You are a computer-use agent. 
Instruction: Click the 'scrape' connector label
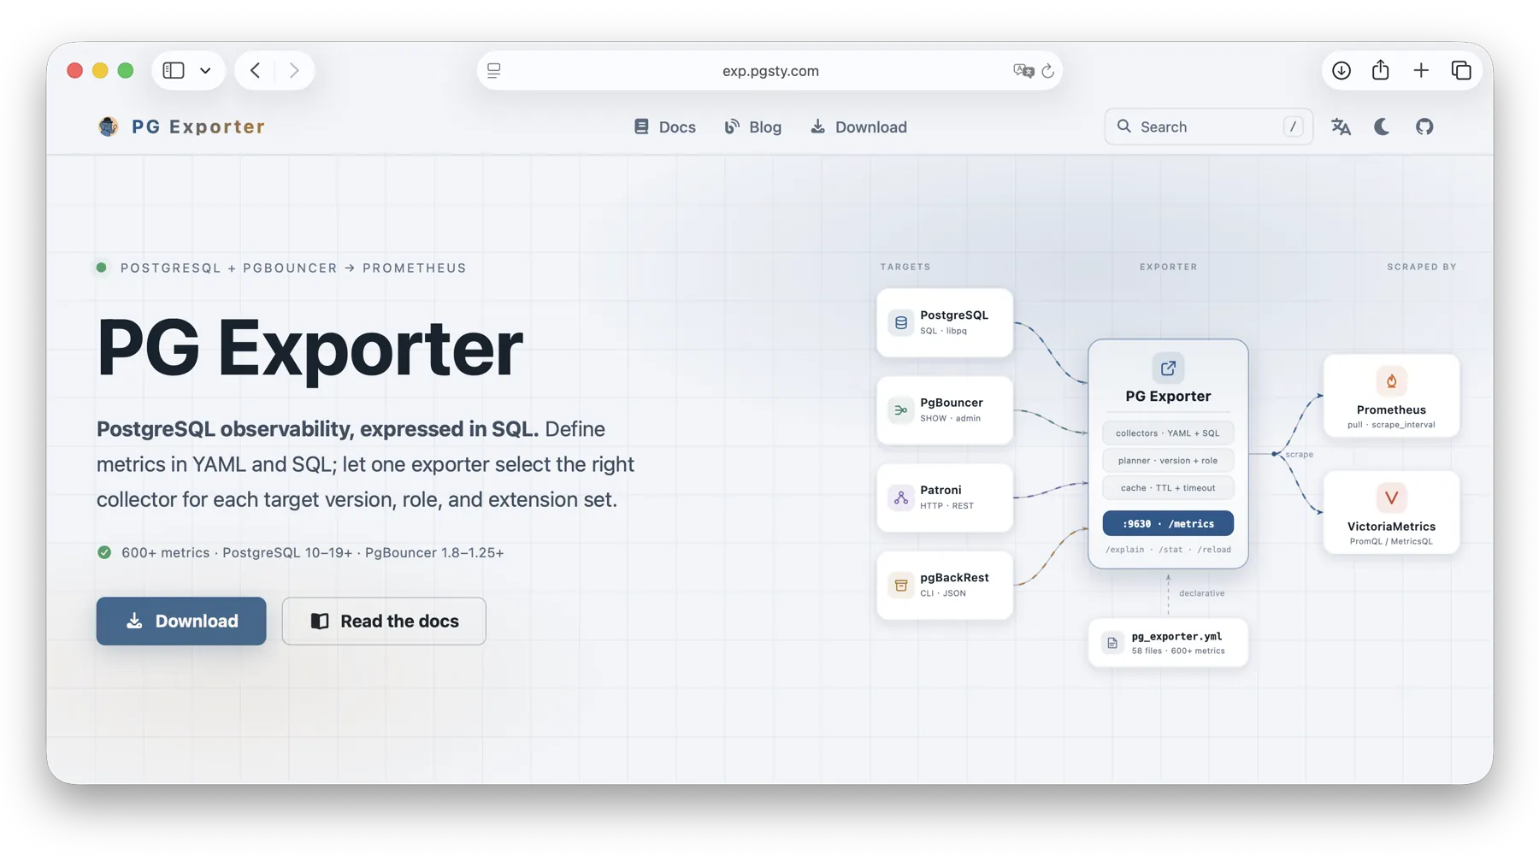tap(1299, 455)
